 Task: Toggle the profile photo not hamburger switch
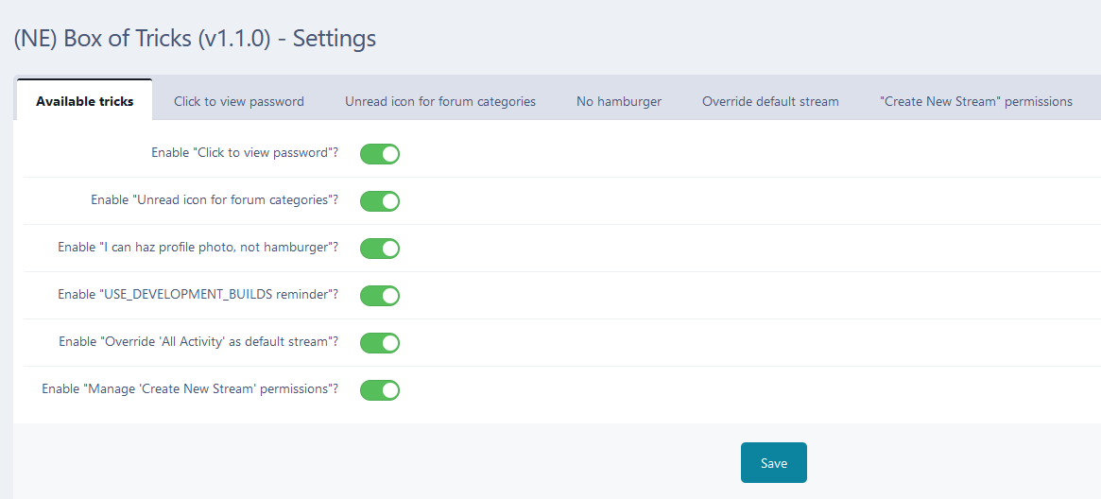point(380,248)
